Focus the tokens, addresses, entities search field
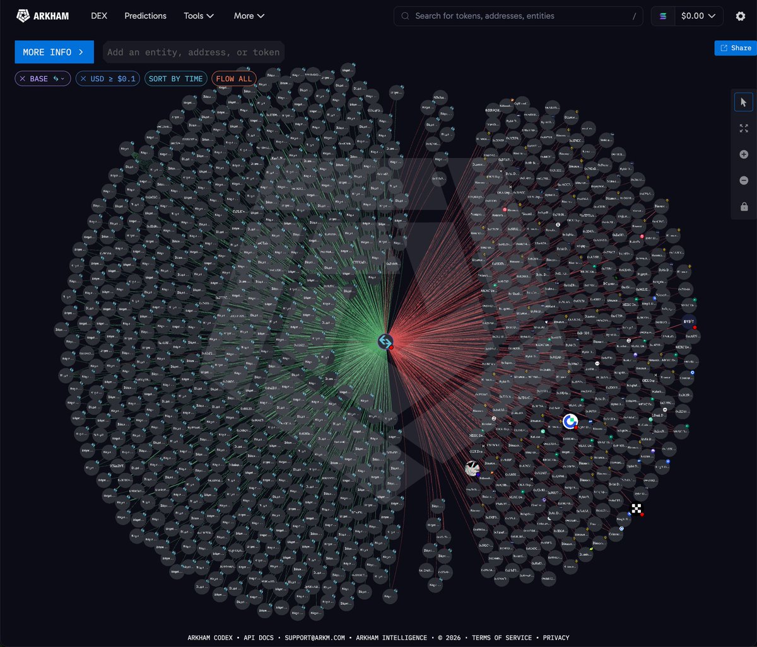Image resolution: width=757 pixels, height=647 pixels. coord(519,16)
